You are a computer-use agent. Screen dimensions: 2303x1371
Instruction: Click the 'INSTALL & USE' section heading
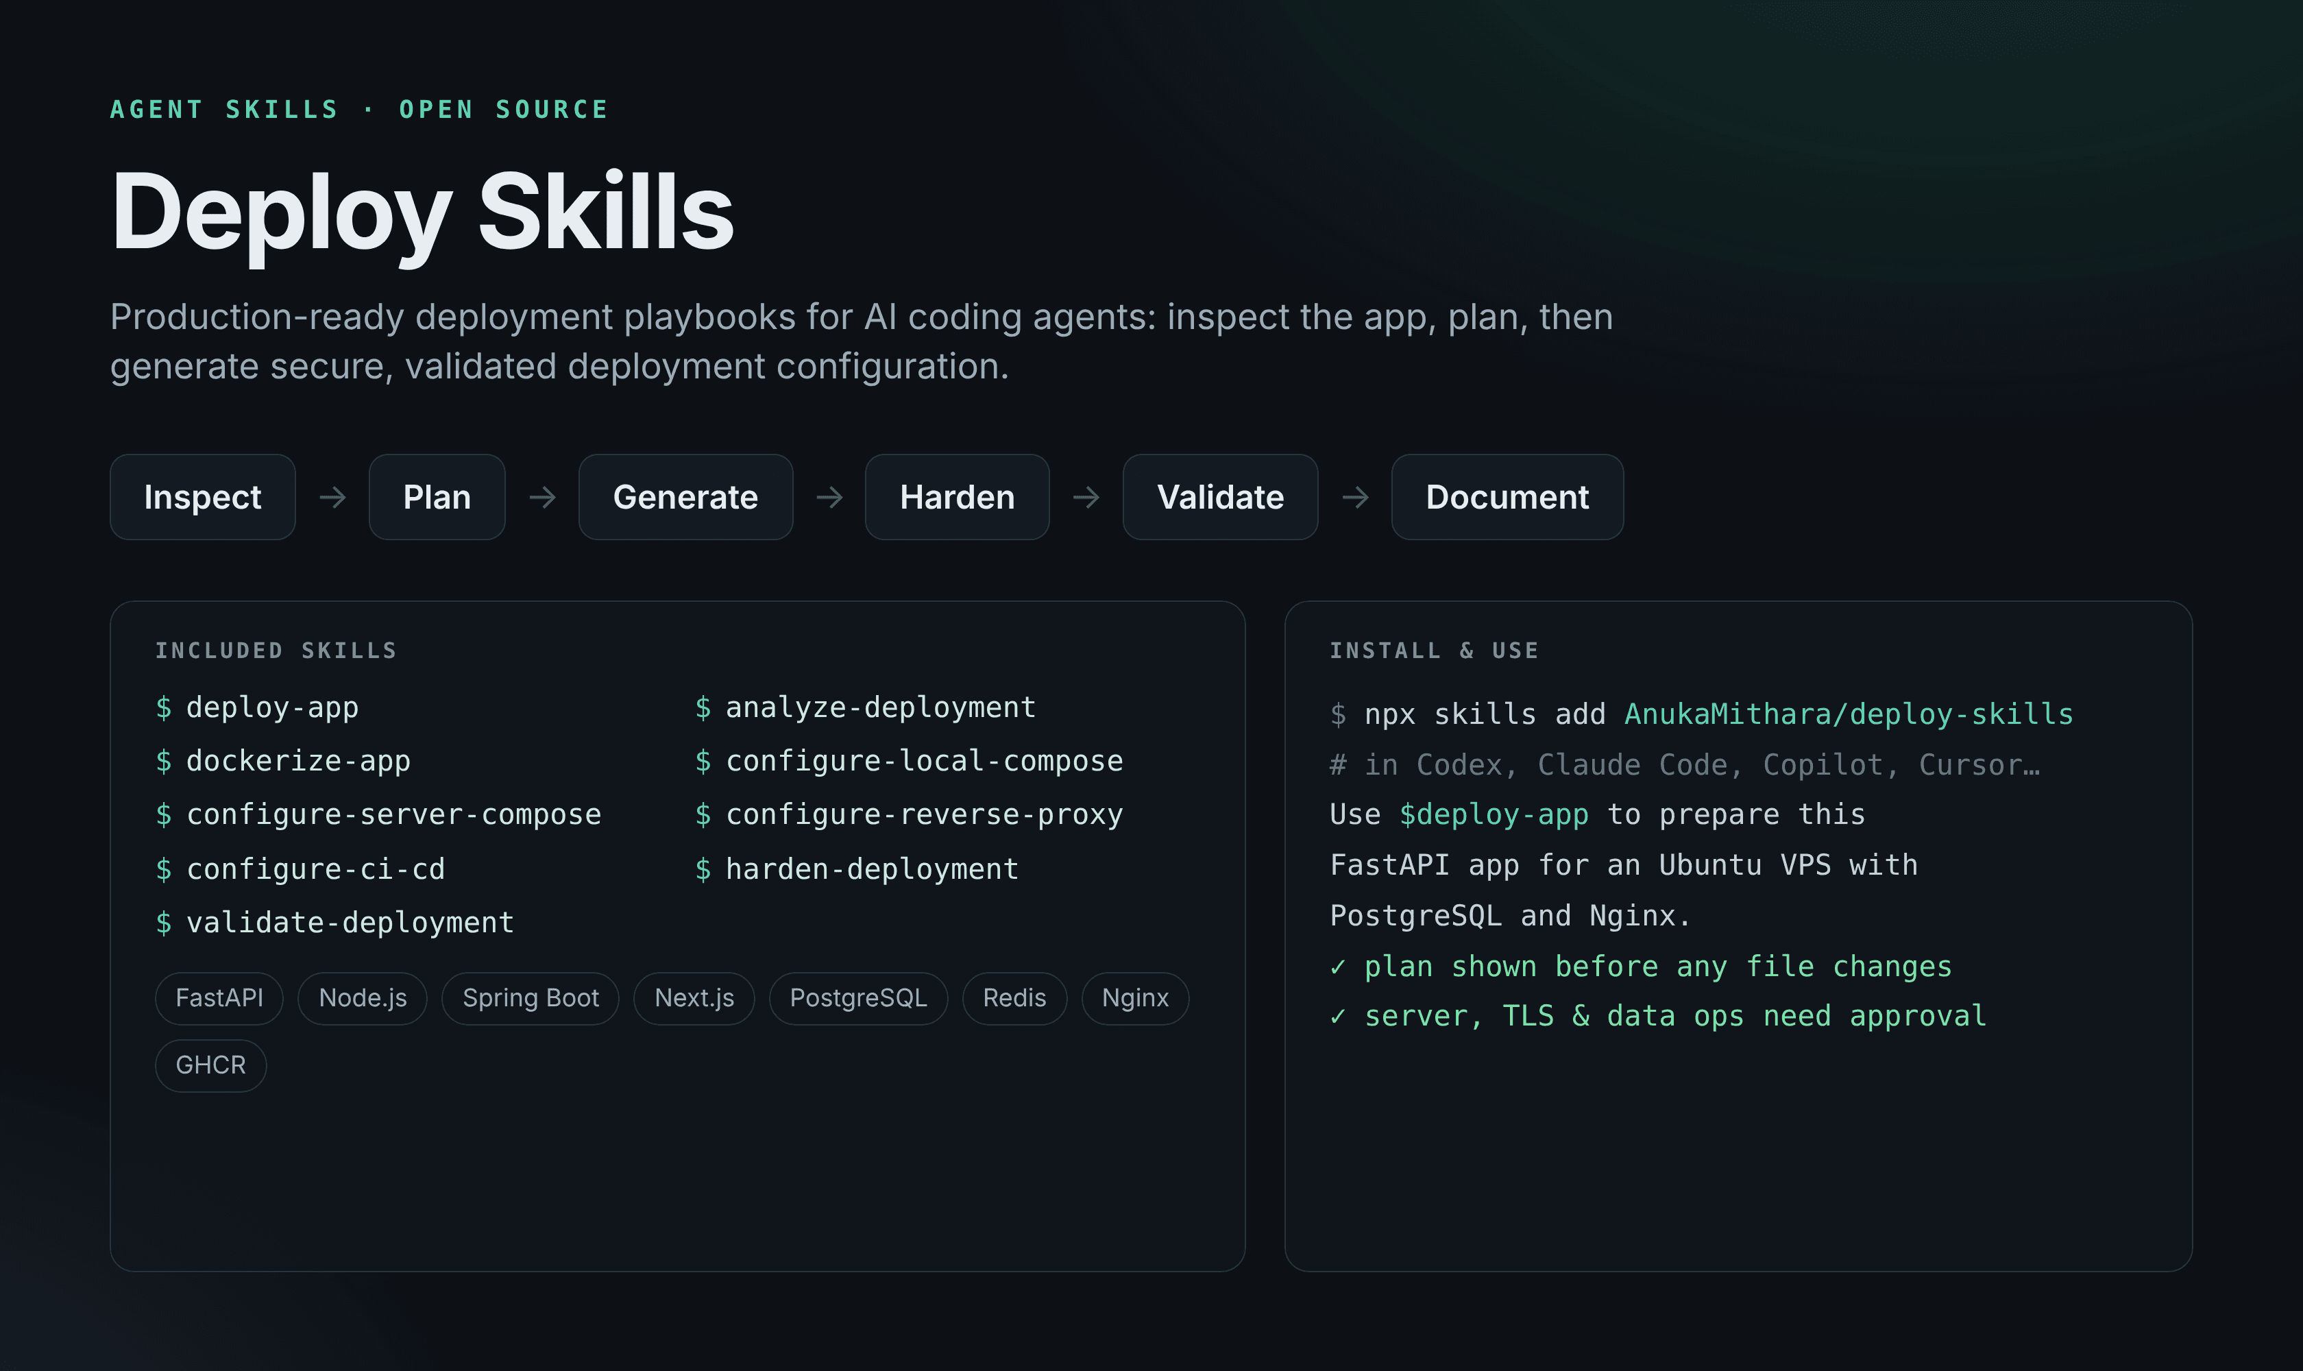(x=1435, y=651)
